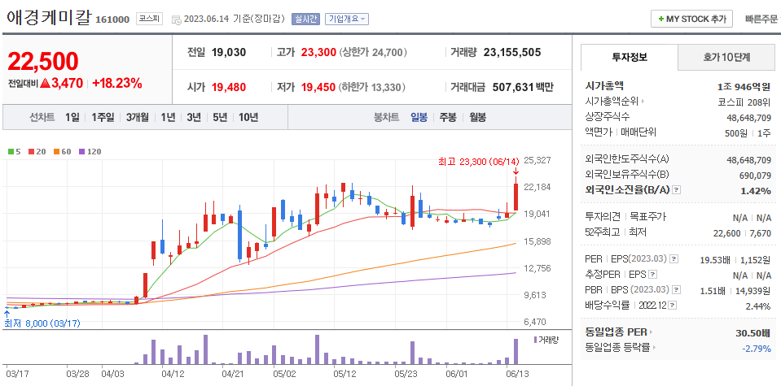This screenshot has width=781, height=386.
Task: Click the PBR BPS value 1.51배 | 14,939원
Action: (735, 291)
